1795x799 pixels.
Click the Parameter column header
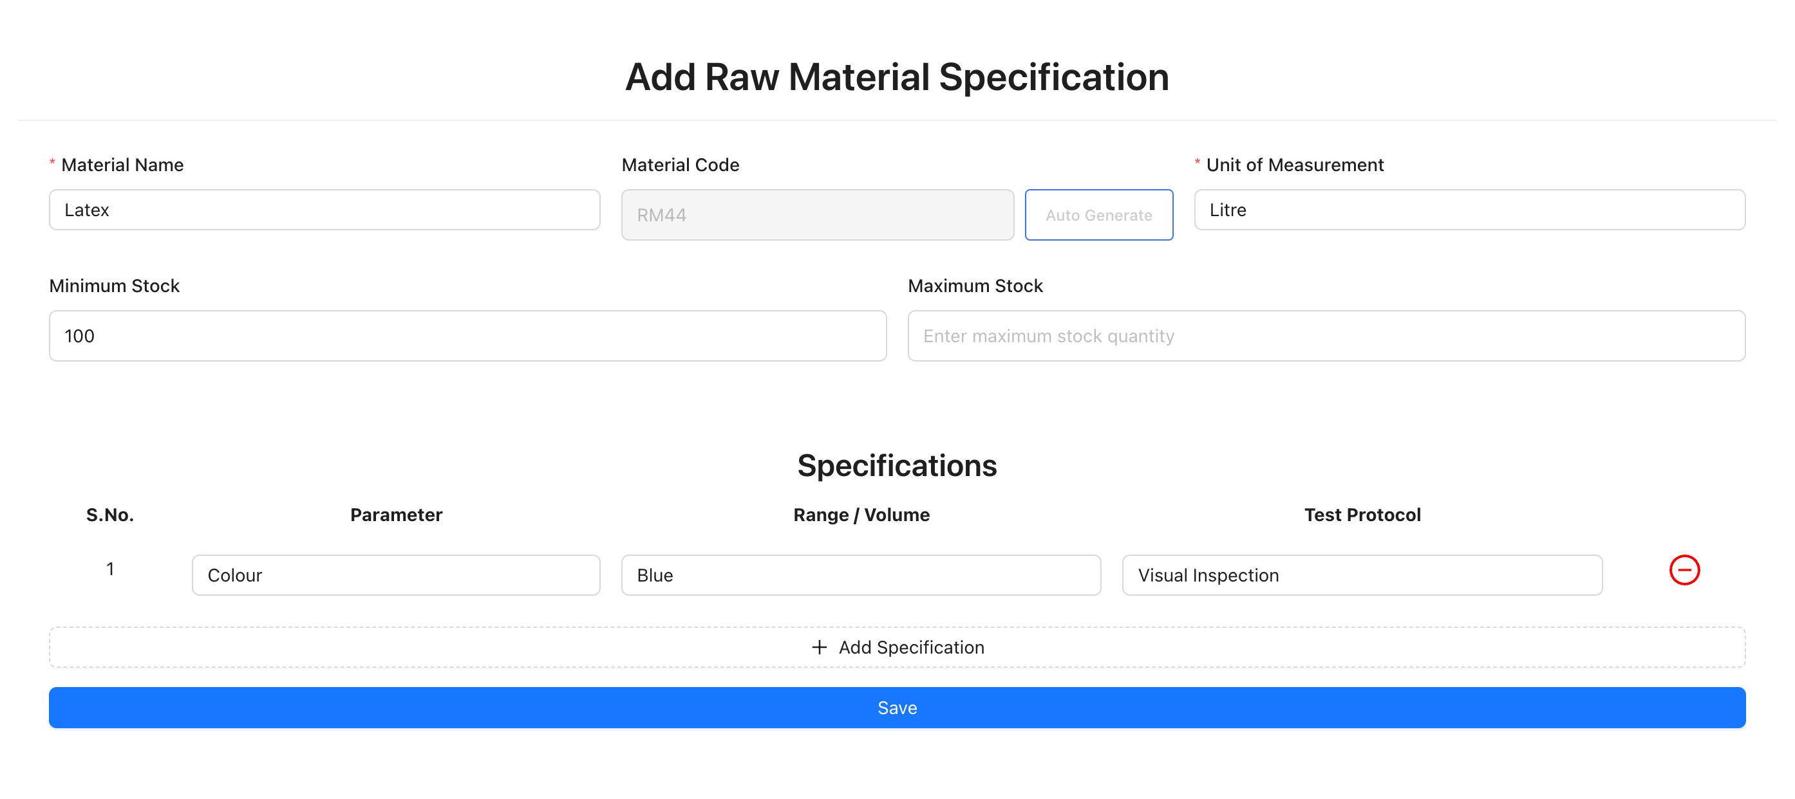395,515
